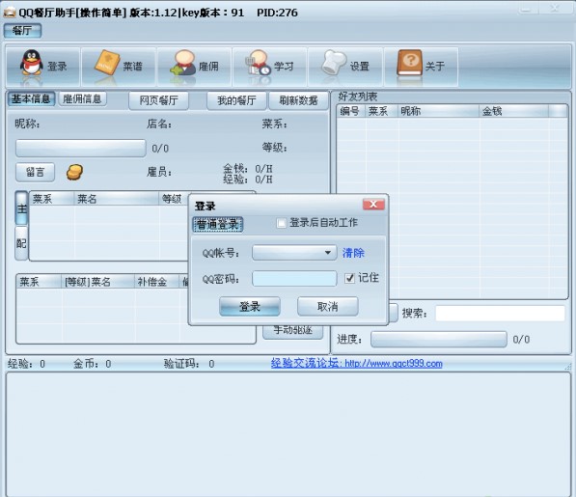Click the 等级 column header in dish table
This screenshot has width=576, height=497.
click(174, 199)
